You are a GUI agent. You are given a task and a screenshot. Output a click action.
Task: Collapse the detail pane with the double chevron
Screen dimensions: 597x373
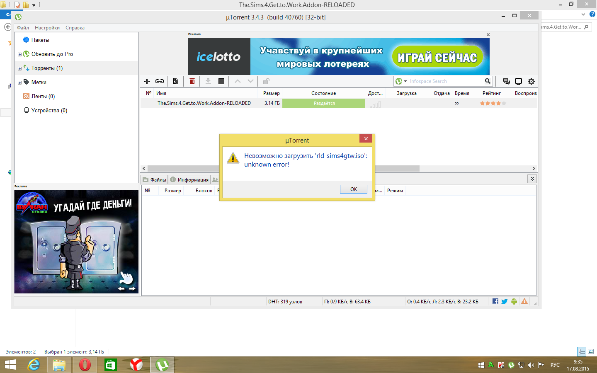coord(533,179)
